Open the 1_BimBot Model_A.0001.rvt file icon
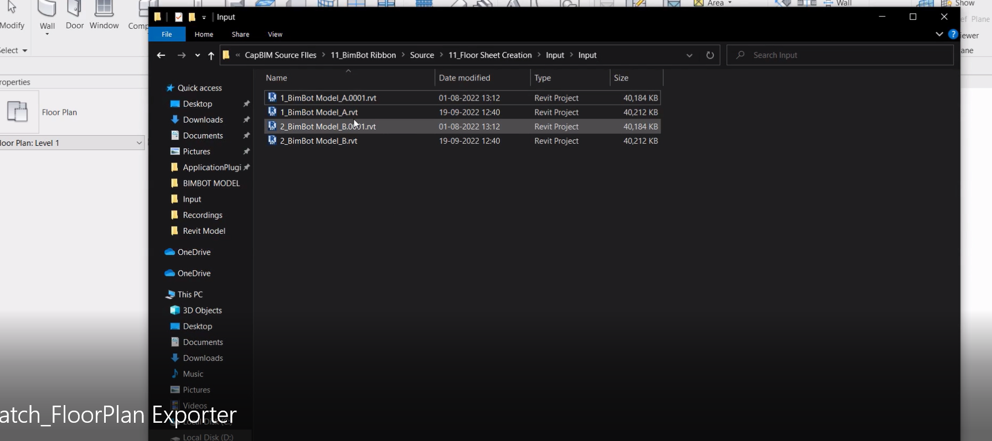The height and width of the screenshot is (441, 992). 272,97
